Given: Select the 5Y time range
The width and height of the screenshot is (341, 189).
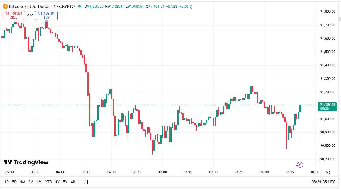Looking at the screenshot, I should click(65, 182).
